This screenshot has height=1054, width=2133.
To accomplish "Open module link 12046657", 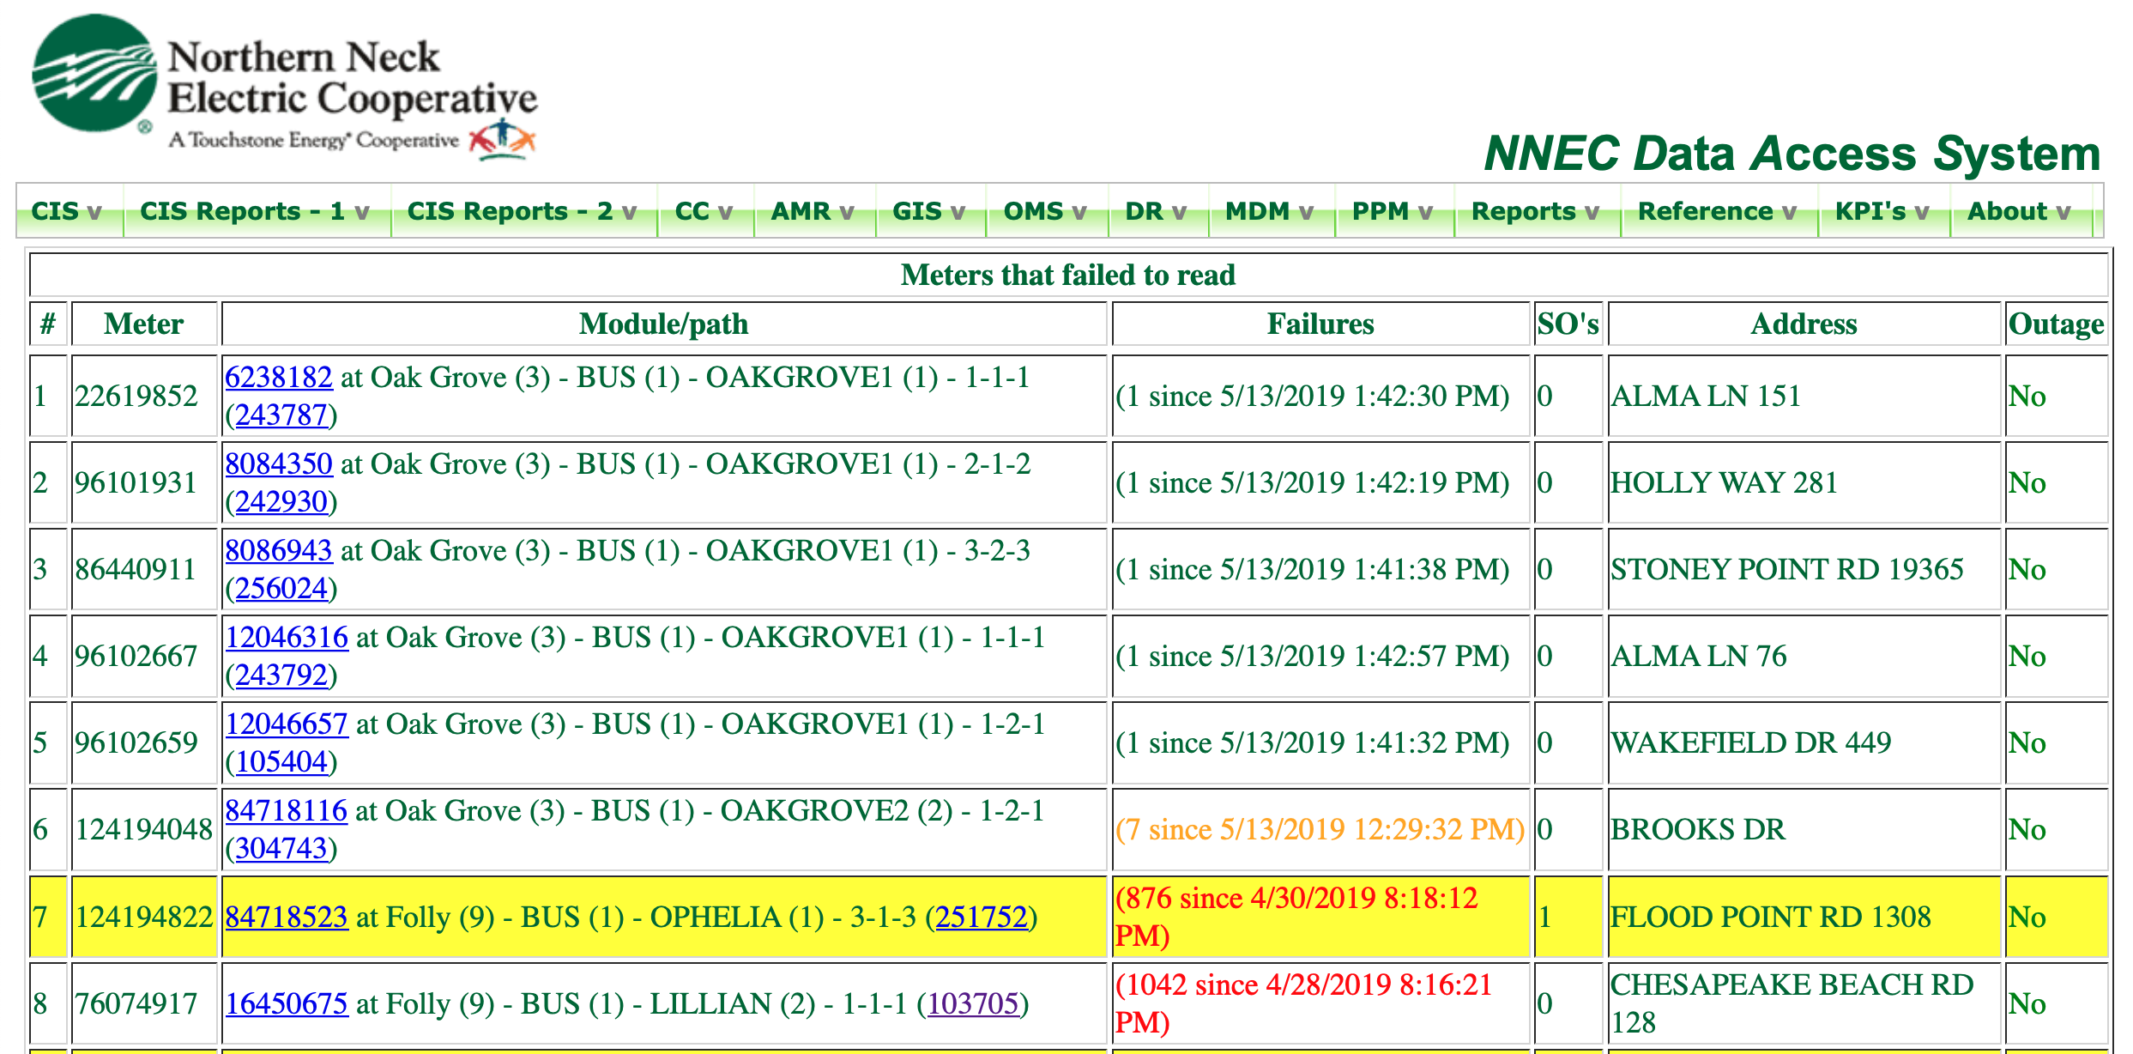I will pos(287,724).
